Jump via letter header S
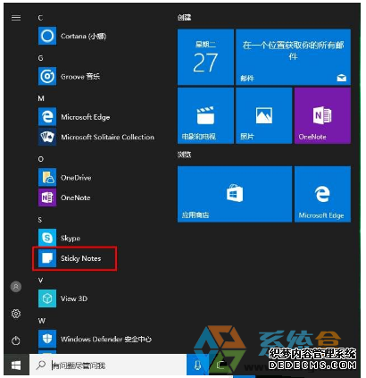 [x=40, y=220]
